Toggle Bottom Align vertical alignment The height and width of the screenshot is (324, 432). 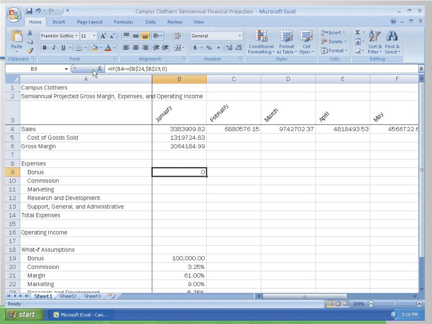pyautogui.click(x=145, y=36)
